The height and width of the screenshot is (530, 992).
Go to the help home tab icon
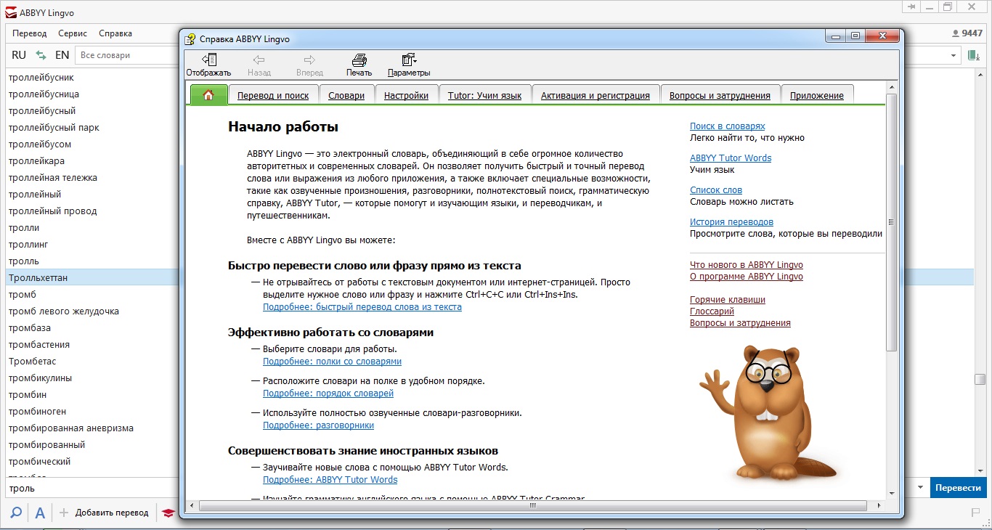tap(208, 95)
